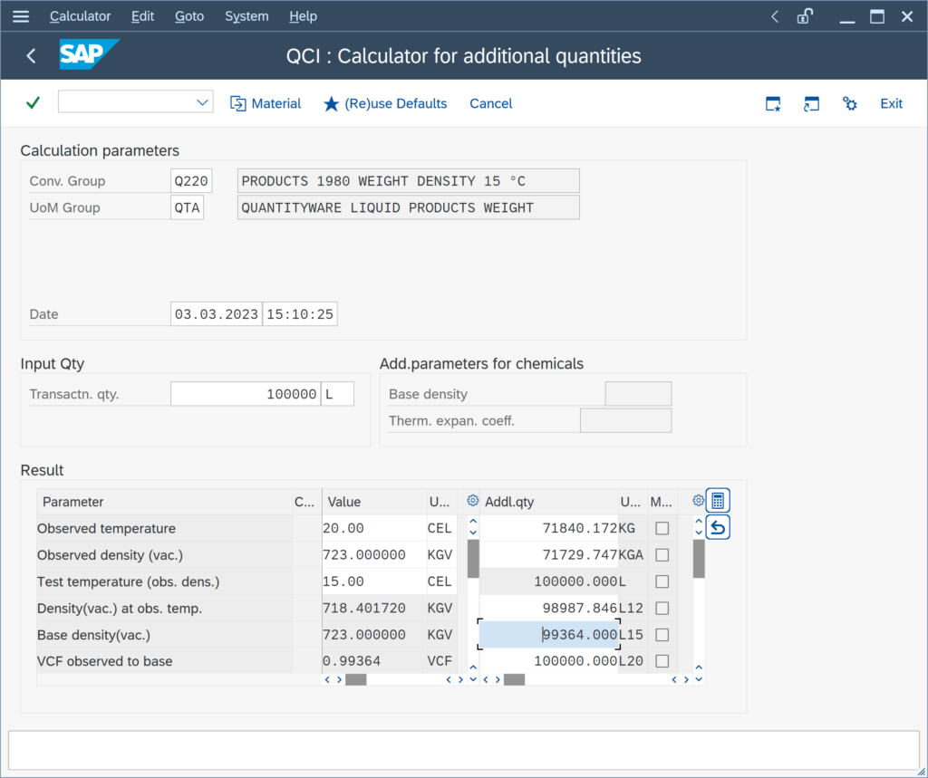Click the unit field L next to Transactn. qty.

tap(337, 394)
